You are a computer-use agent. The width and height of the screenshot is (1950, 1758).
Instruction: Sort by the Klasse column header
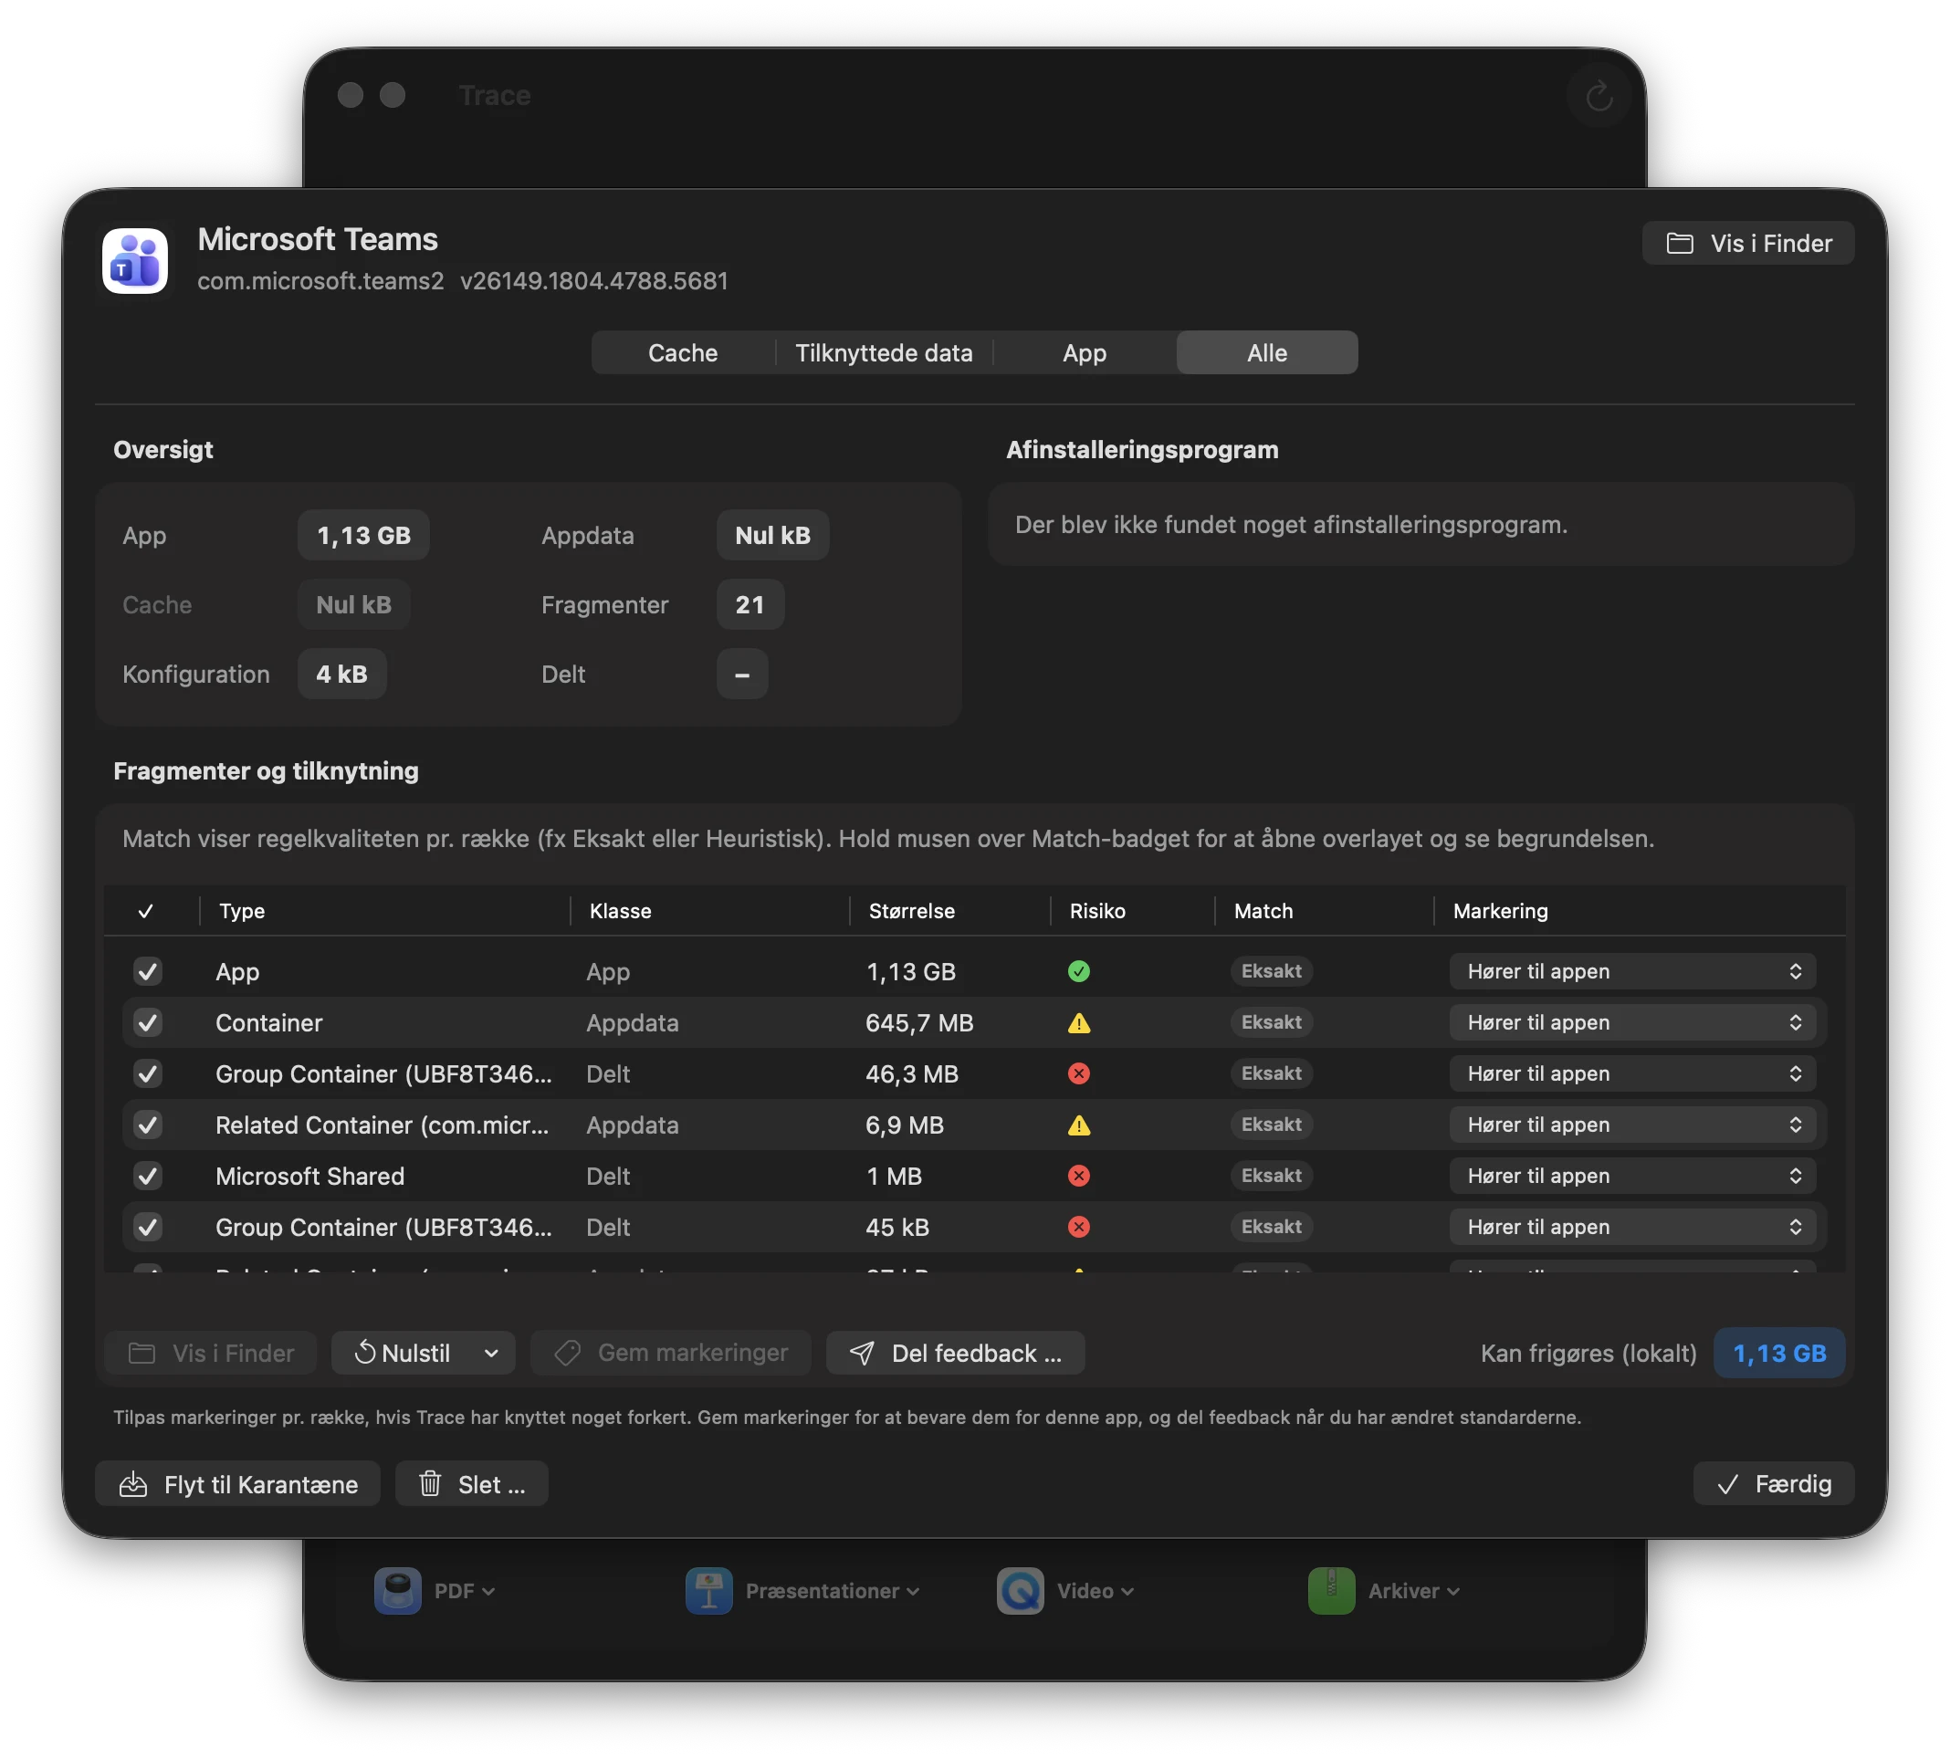coord(621,911)
